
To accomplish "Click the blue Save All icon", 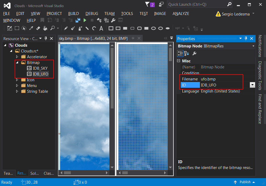I will coord(78,20).
